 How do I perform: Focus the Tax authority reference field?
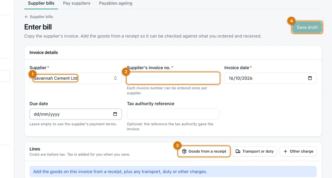point(173,114)
